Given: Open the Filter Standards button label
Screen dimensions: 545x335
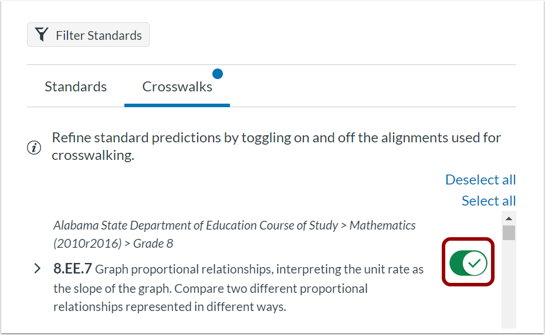Looking at the screenshot, I should [x=99, y=35].
